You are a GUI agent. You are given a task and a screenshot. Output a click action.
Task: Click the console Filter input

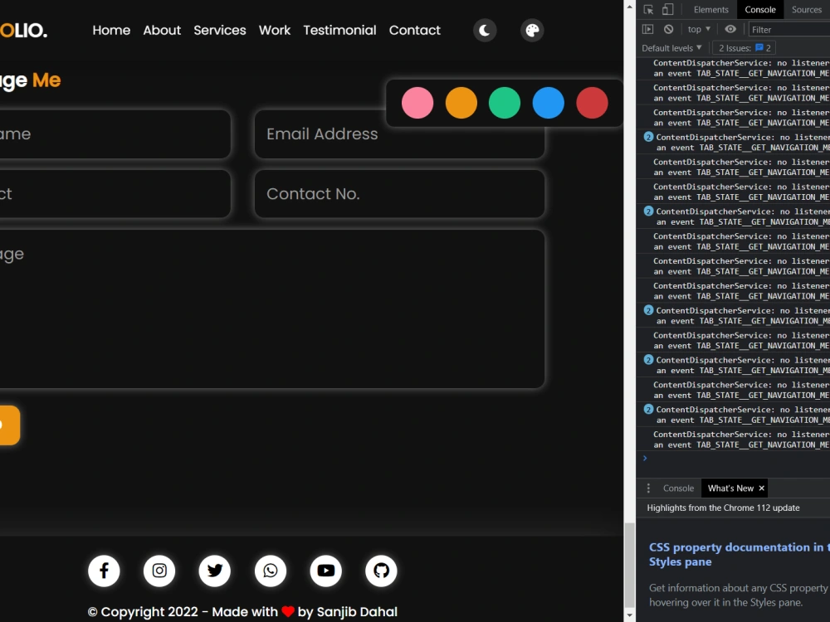(789, 30)
